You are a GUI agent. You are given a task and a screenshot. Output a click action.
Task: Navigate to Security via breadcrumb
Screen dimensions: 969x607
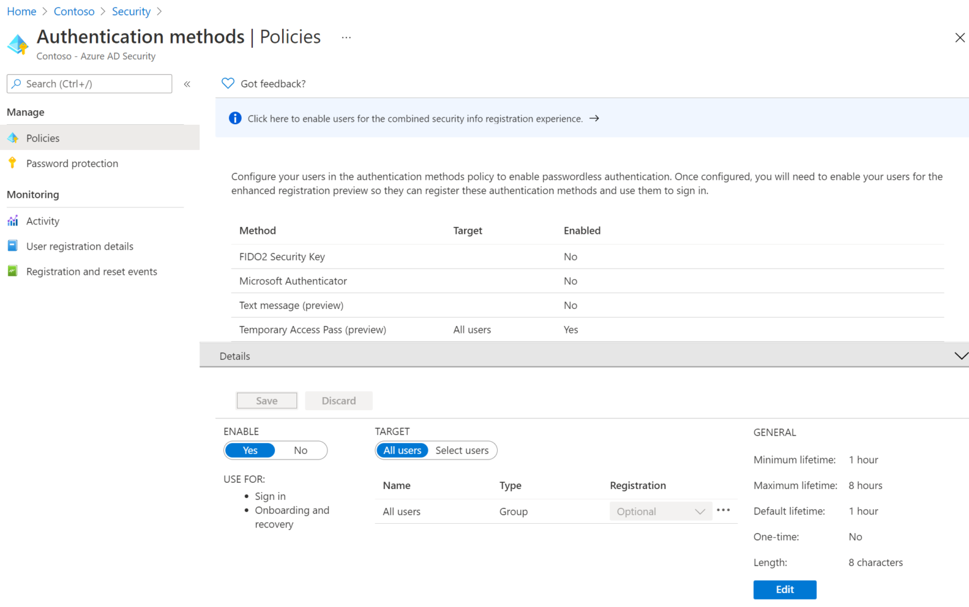pos(131,11)
